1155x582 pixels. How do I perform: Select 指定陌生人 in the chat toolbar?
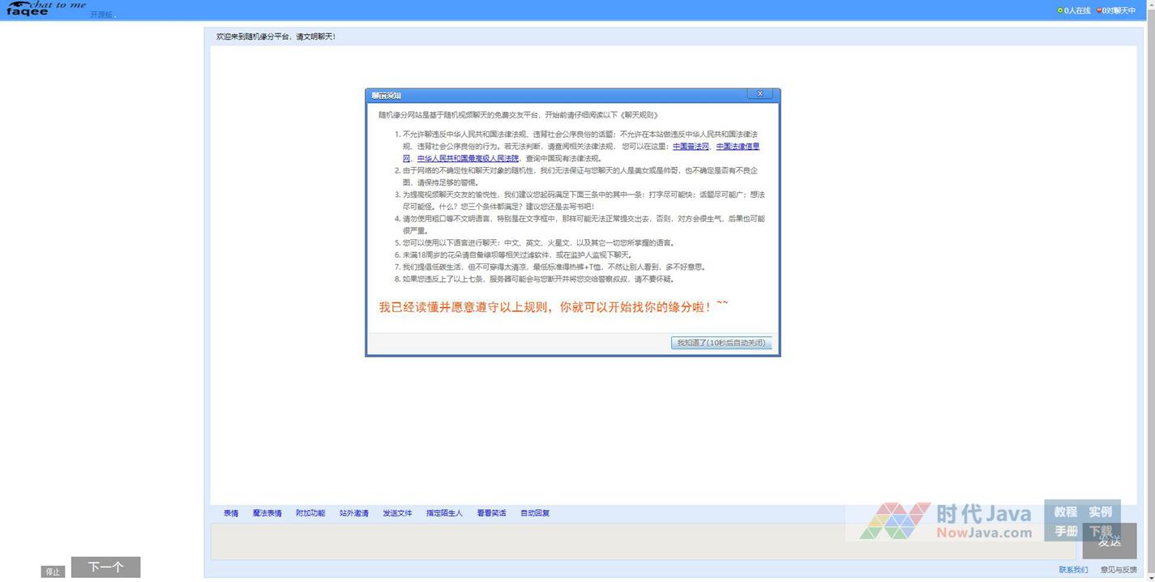point(444,513)
